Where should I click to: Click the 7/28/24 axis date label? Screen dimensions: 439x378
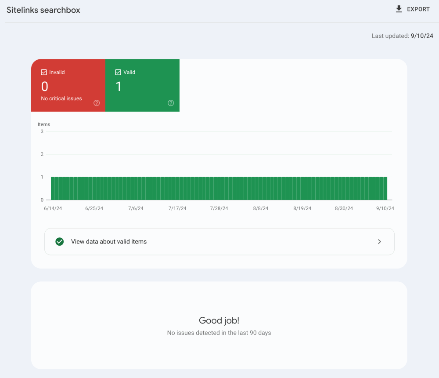tap(219, 208)
